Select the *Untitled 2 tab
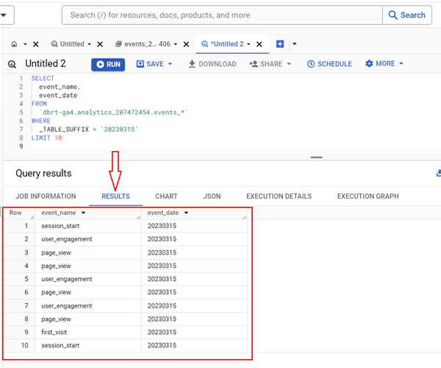 click(223, 44)
